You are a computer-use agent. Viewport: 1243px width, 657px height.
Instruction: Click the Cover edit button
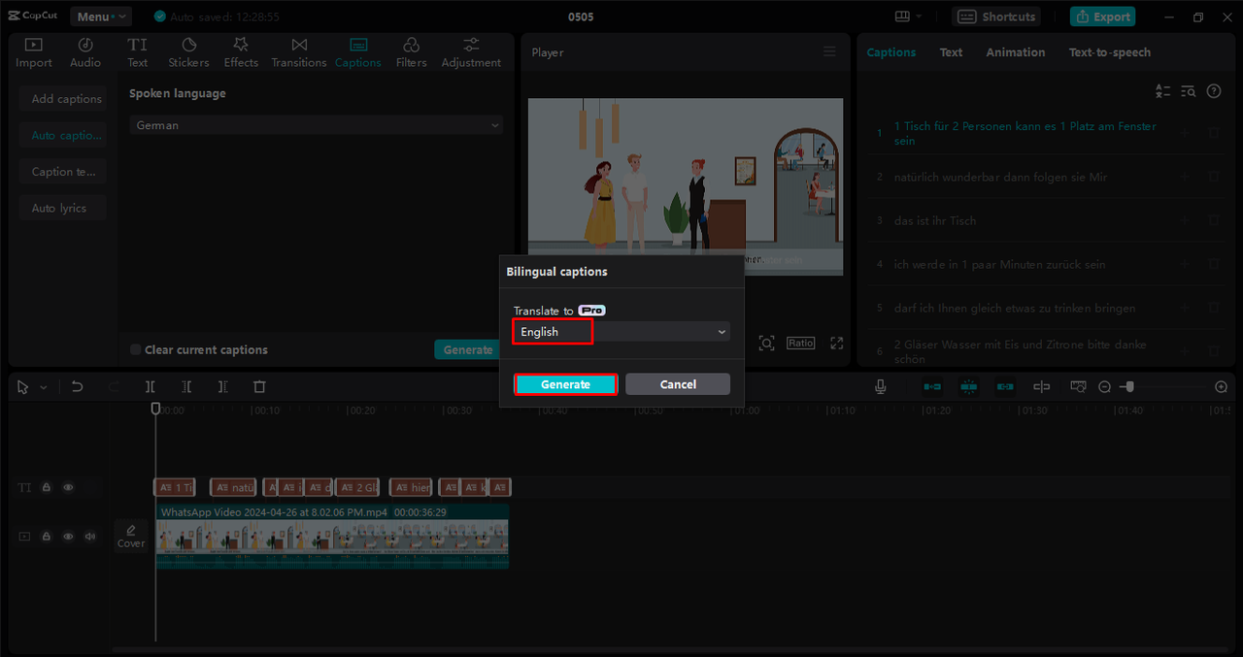pyautogui.click(x=131, y=536)
